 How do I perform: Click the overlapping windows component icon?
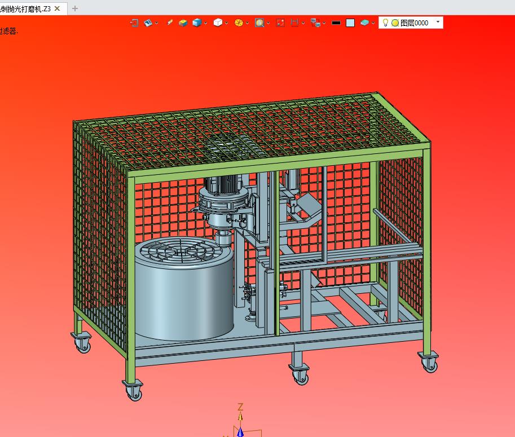click(315, 23)
